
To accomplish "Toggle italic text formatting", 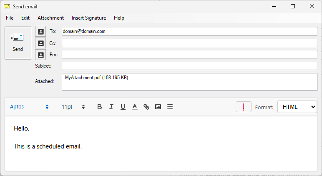I will 111,107.
